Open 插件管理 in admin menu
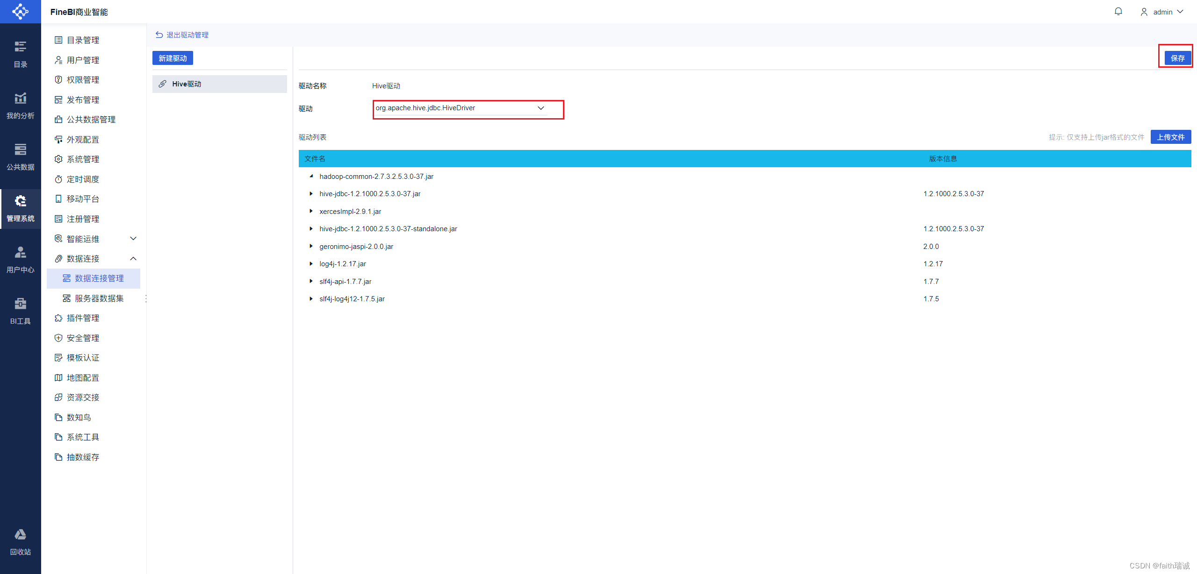This screenshot has height=574, width=1197. pos(83,318)
